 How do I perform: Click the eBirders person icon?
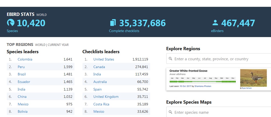[x=215, y=23]
